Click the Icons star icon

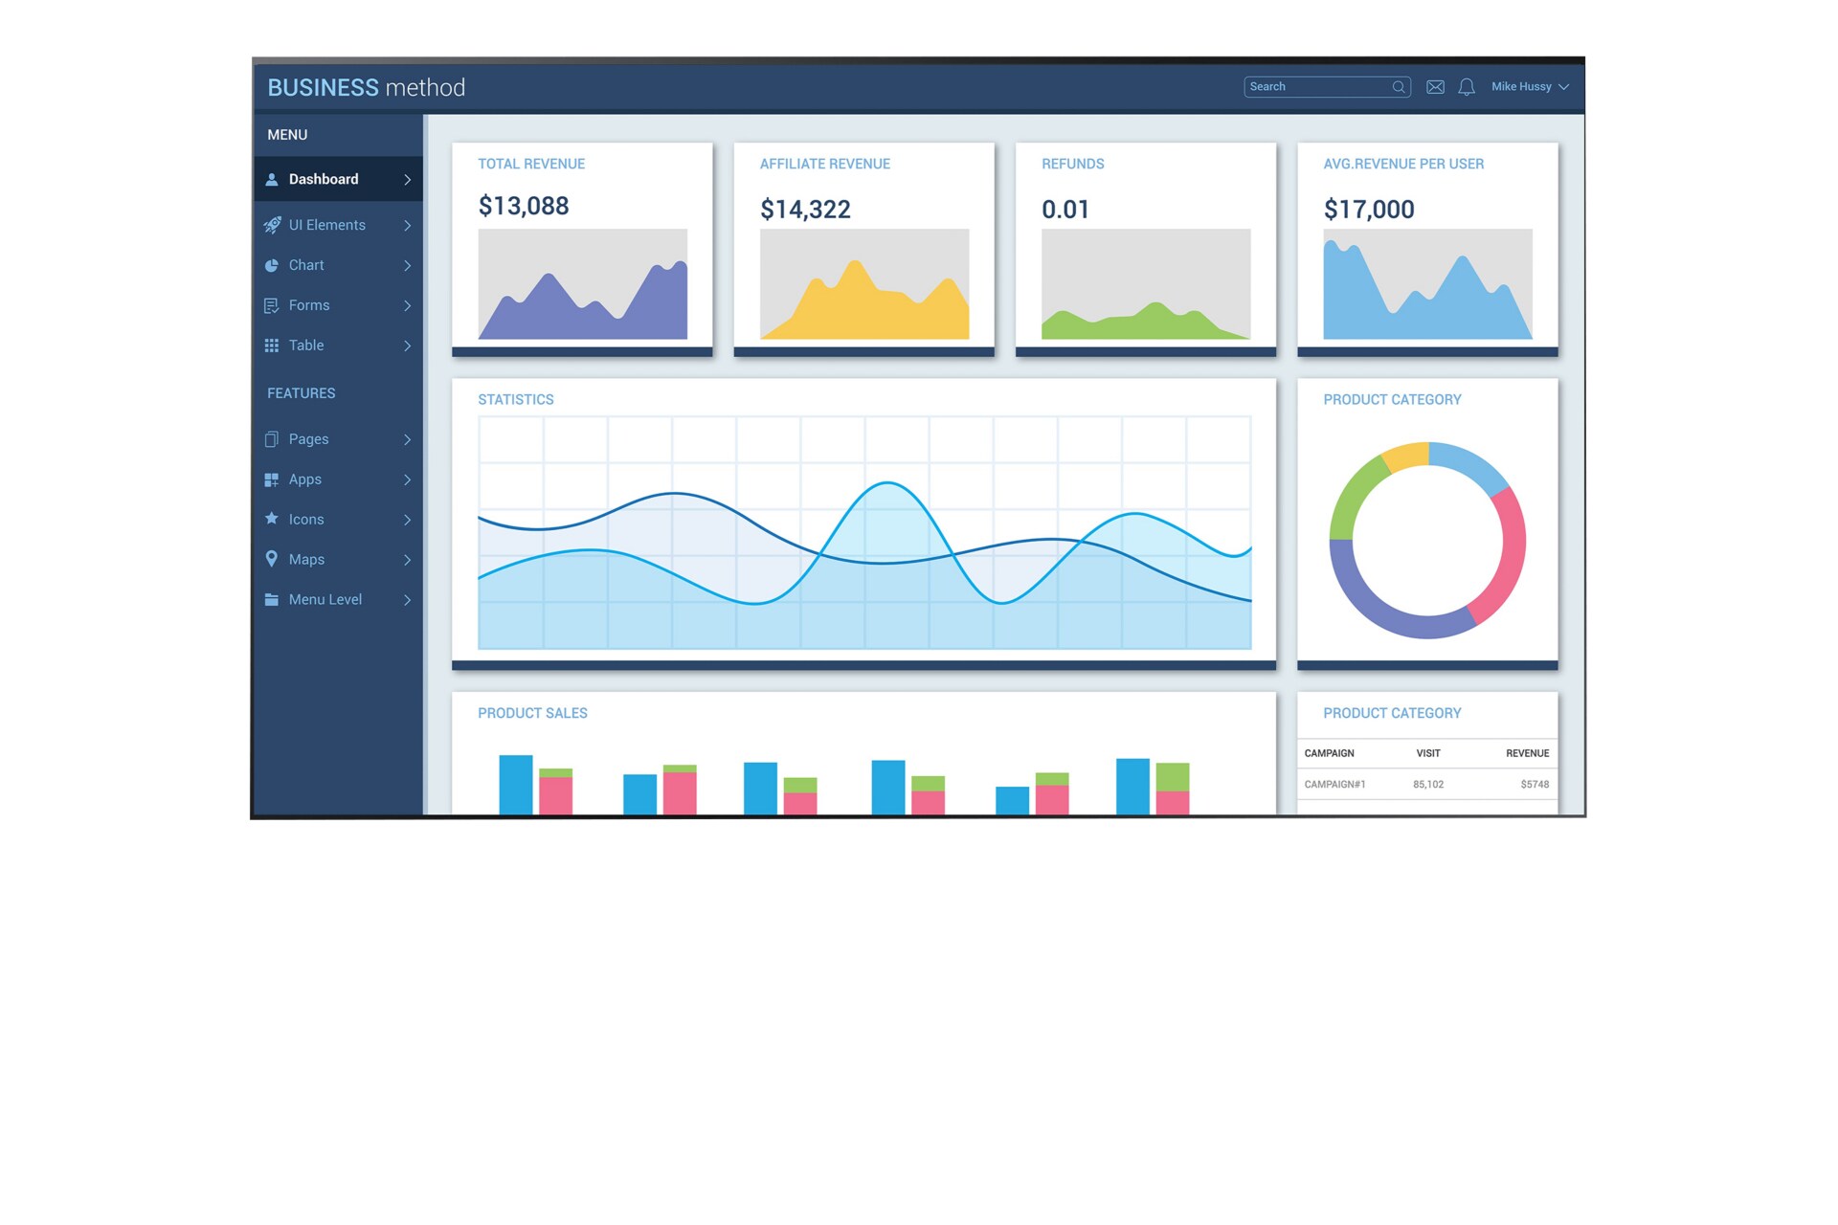coord(272,519)
